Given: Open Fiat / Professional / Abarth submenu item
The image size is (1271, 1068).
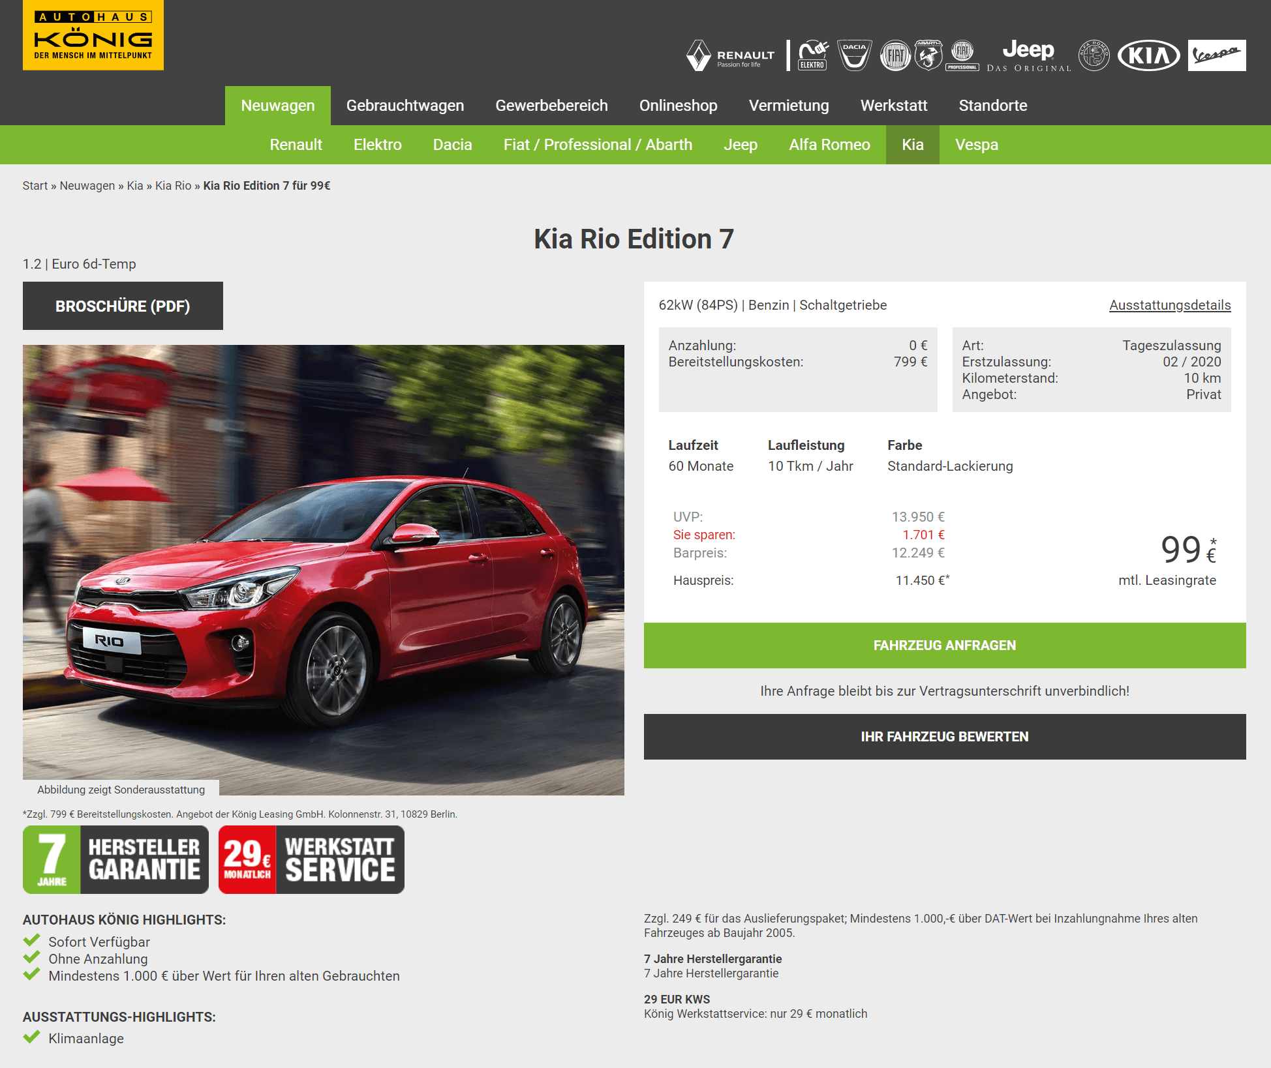Looking at the screenshot, I should [598, 145].
